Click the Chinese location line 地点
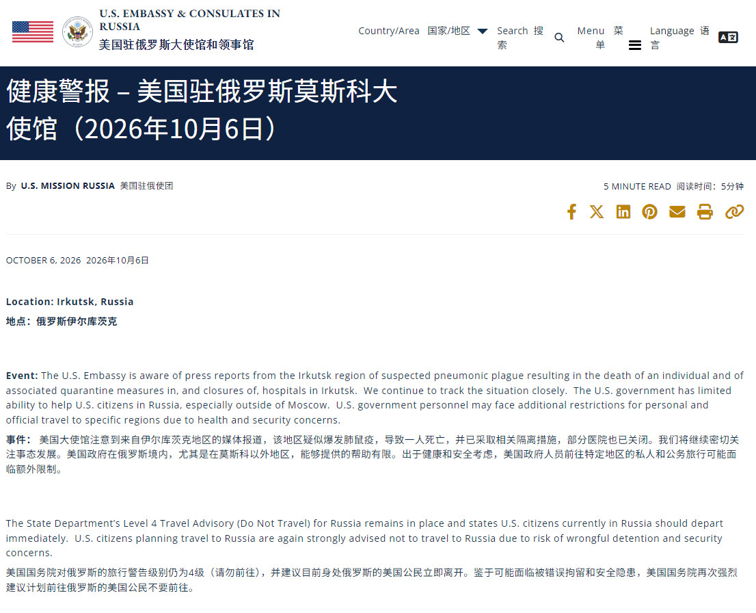756x613 pixels. 62,322
